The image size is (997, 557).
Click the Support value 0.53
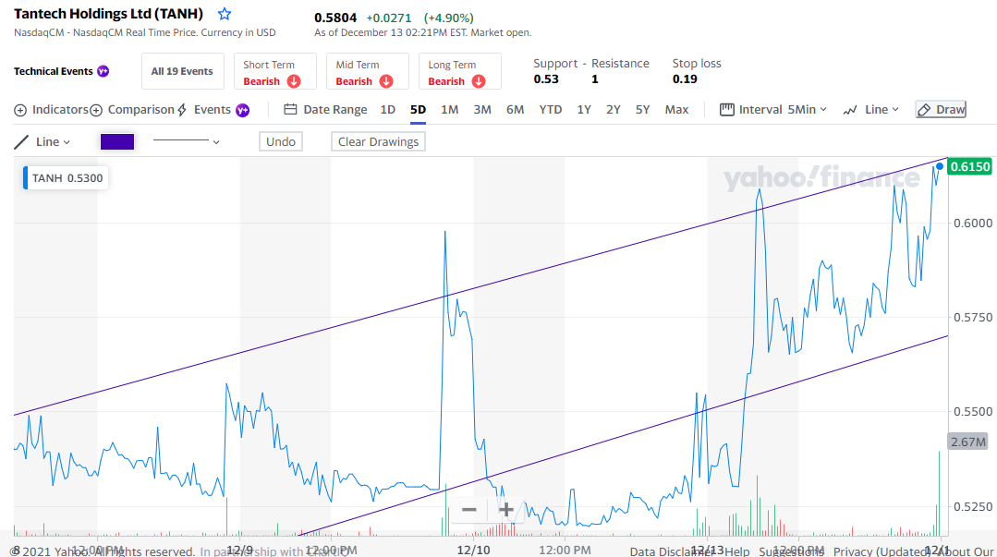point(546,79)
